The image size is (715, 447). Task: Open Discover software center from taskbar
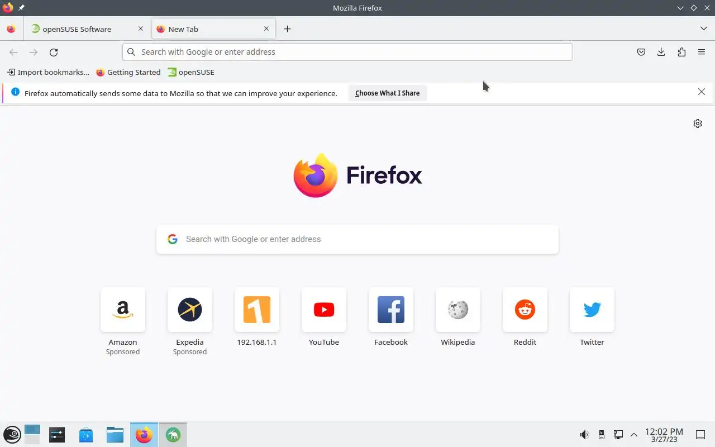pyautogui.click(x=86, y=435)
